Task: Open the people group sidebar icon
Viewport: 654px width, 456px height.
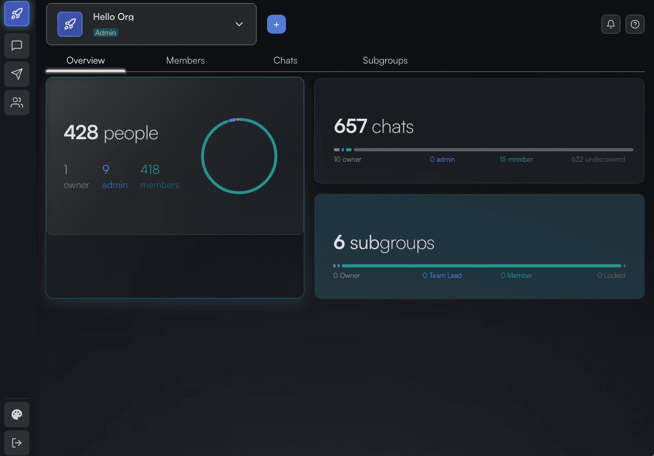Action: (17, 102)
